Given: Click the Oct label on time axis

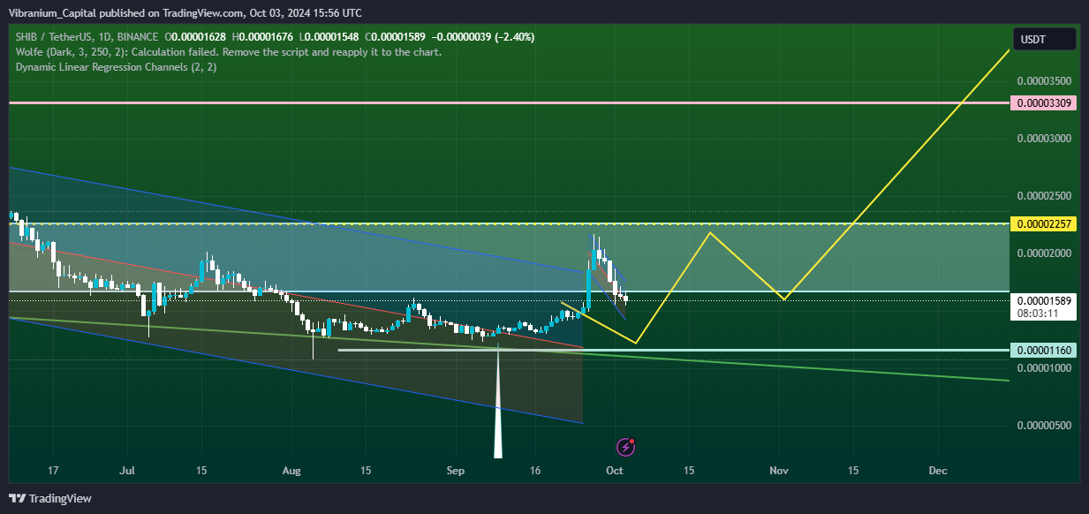Looking at the screenshot, I should pos(615,471).
